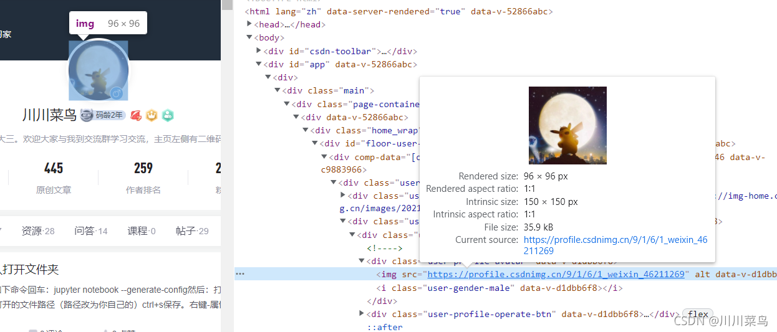Switch to the 帖子·29 tab
This screenshot has width=777, height=332.
click(x=192, y=231)
